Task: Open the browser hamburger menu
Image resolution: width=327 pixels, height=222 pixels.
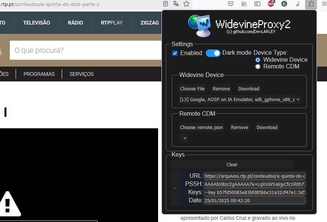Action: coord(324,4)
